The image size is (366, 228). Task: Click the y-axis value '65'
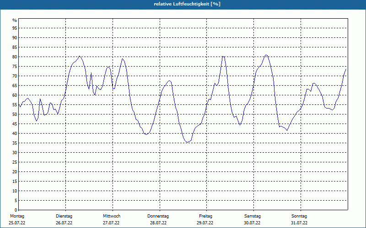tap(15, 86)
